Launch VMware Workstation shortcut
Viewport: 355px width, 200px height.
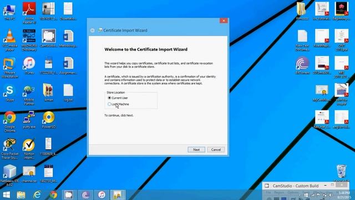click(9, 68)
